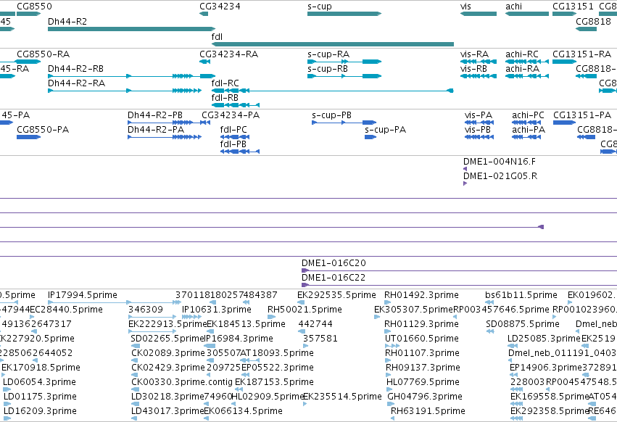Click the Dh44-R2 gene span bar
Viewport: 617px width, 422px height.
pos(131,29)
